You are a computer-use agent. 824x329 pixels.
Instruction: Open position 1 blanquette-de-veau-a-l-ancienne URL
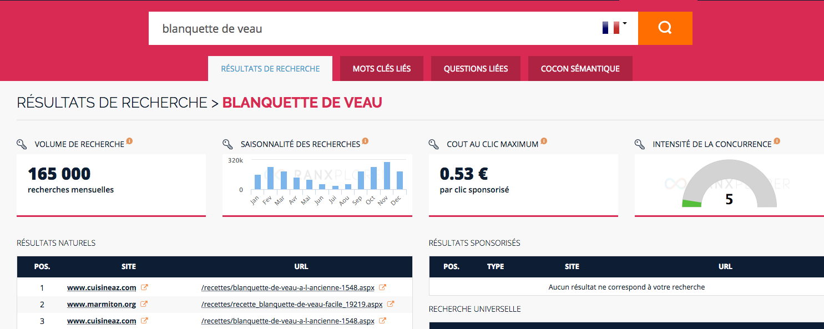(x=288, y=287)
